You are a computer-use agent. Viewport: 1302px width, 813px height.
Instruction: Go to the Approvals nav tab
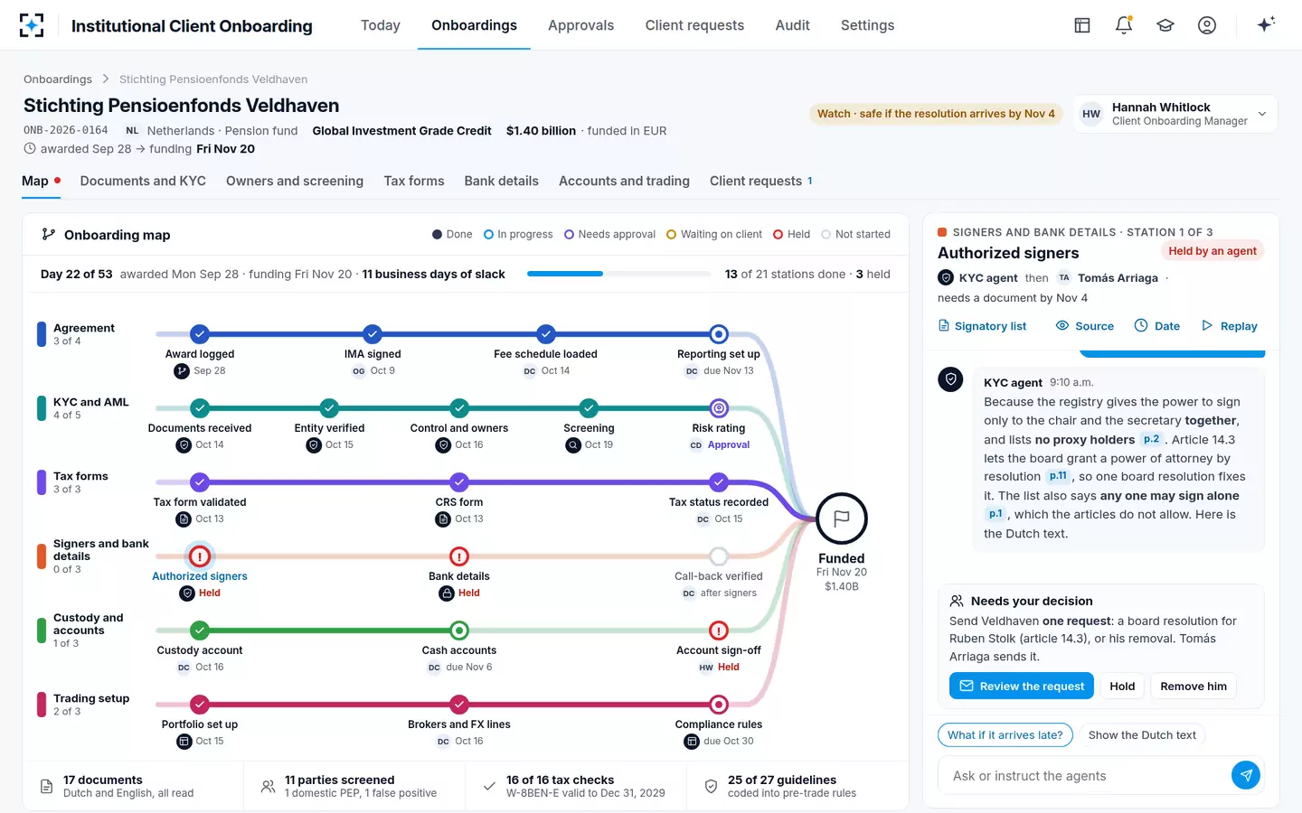pos(580,25)
